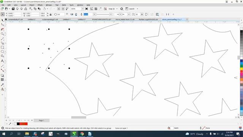243x137 pixels.
Task: Expand the Undo history arrow
Action: pyautogui.click(x=47, y=9)
